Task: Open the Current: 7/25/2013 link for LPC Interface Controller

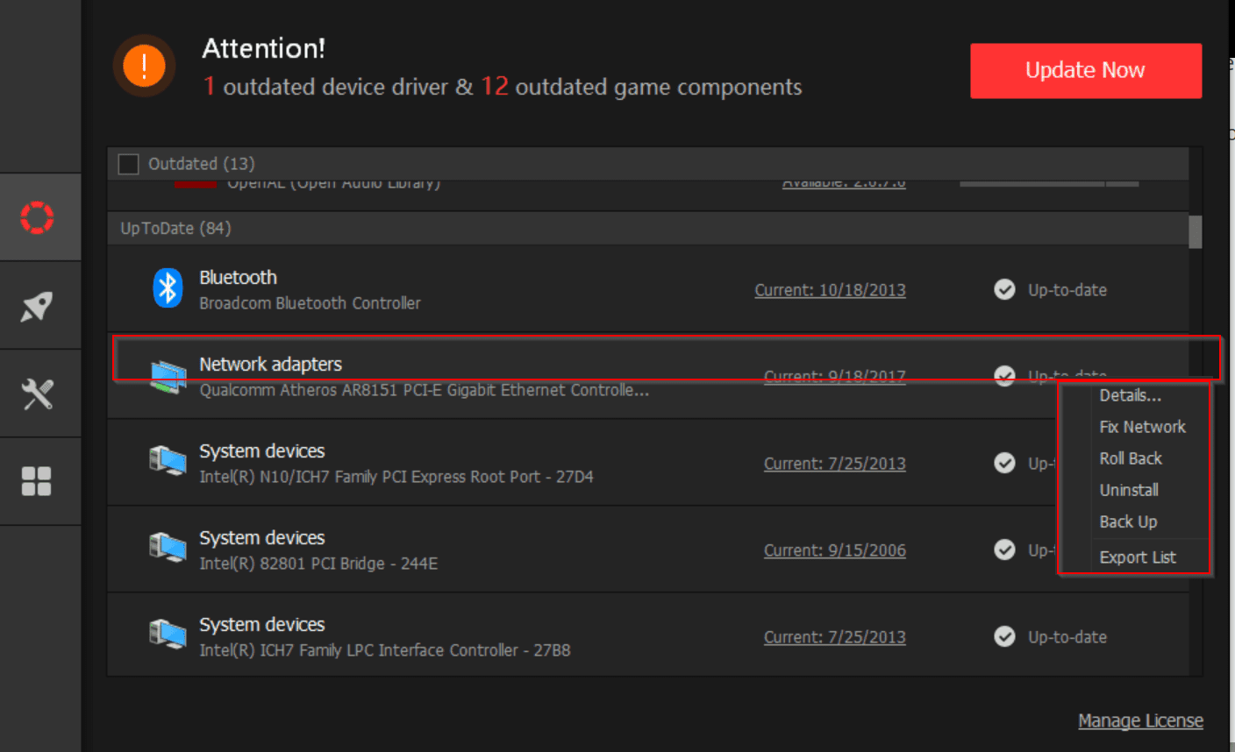Action: pyautogui.click(x=834, y=637)
